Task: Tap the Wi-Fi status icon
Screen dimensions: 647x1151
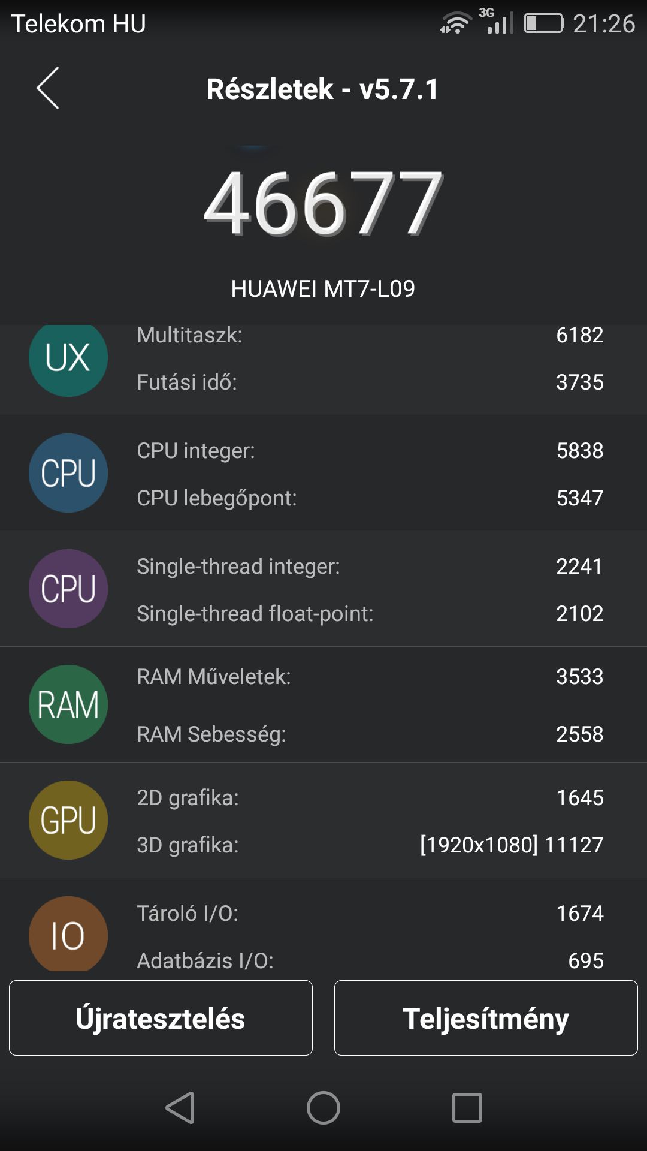Action: pyautogui.click(x=455, y=23)
